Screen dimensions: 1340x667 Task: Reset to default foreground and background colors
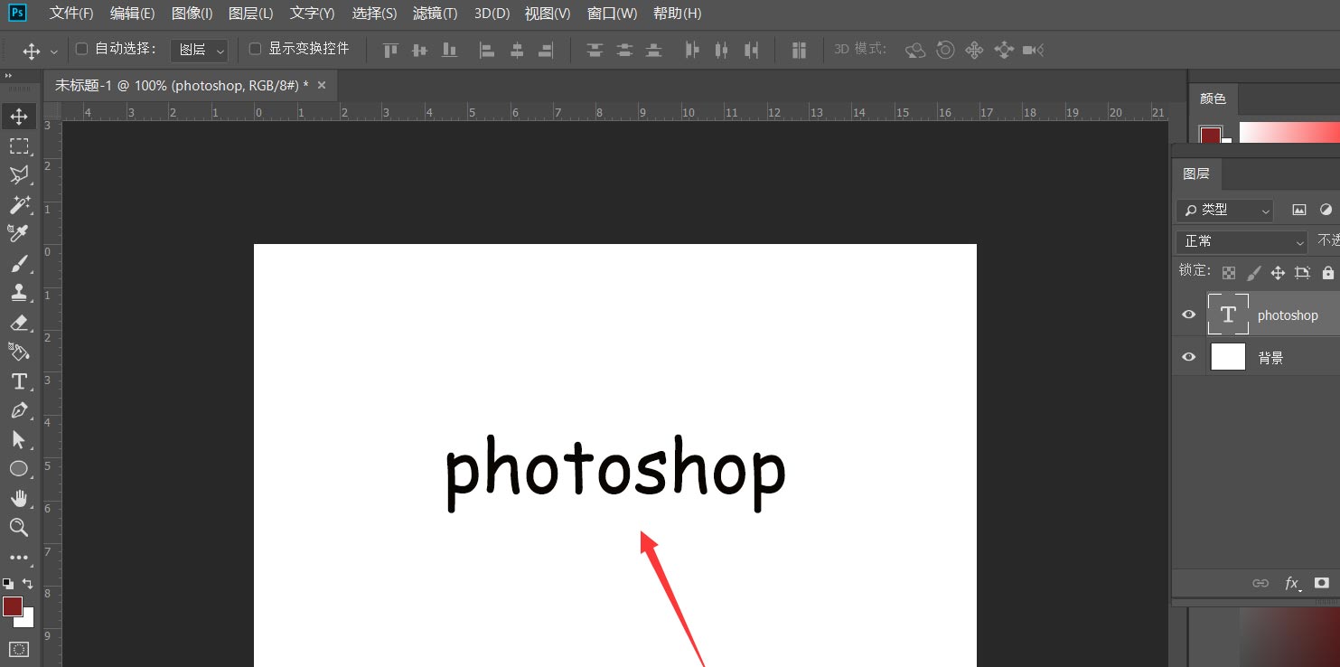pos(8,584)
